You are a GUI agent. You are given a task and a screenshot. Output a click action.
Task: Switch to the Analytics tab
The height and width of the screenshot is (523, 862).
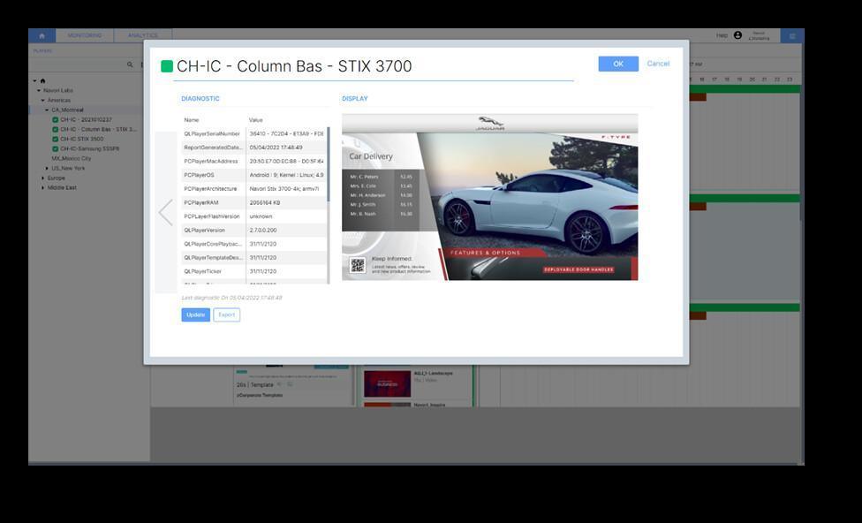point(143,35)
